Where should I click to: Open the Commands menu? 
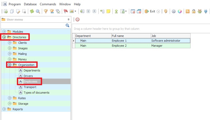click(48, 4)
